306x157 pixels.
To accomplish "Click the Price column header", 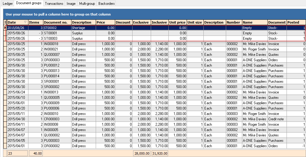I will click(105, 22).
